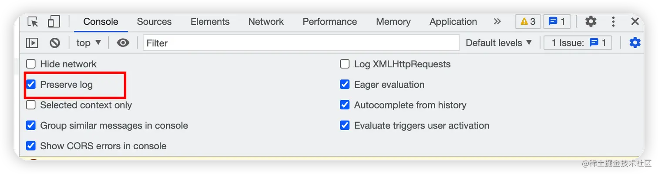Open the blue console settings gear
This screenshot has height=174, width=658.
635,43
